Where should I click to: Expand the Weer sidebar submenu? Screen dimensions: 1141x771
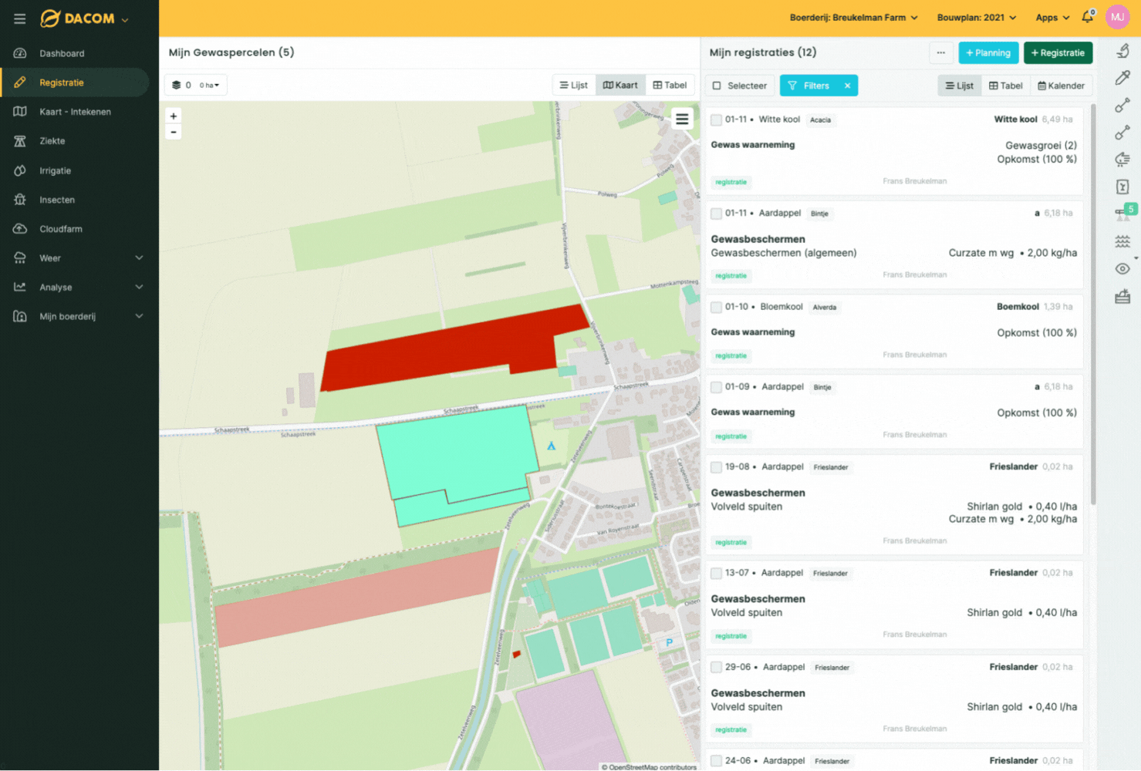tap(139, 258)
